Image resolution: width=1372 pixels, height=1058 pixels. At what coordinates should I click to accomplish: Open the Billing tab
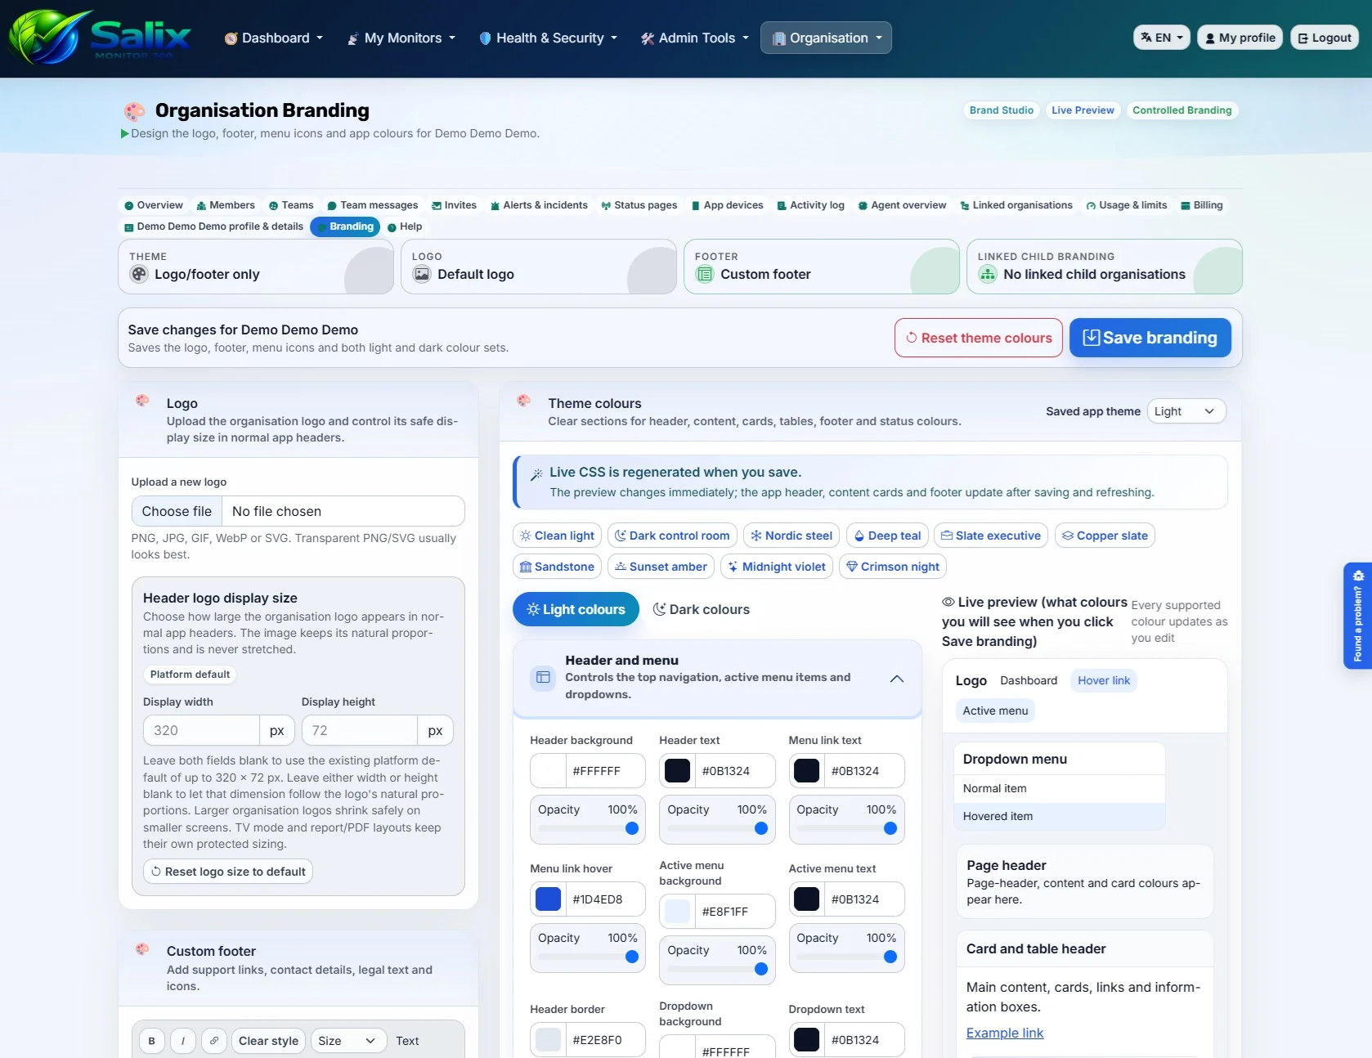coord(1202,205)
